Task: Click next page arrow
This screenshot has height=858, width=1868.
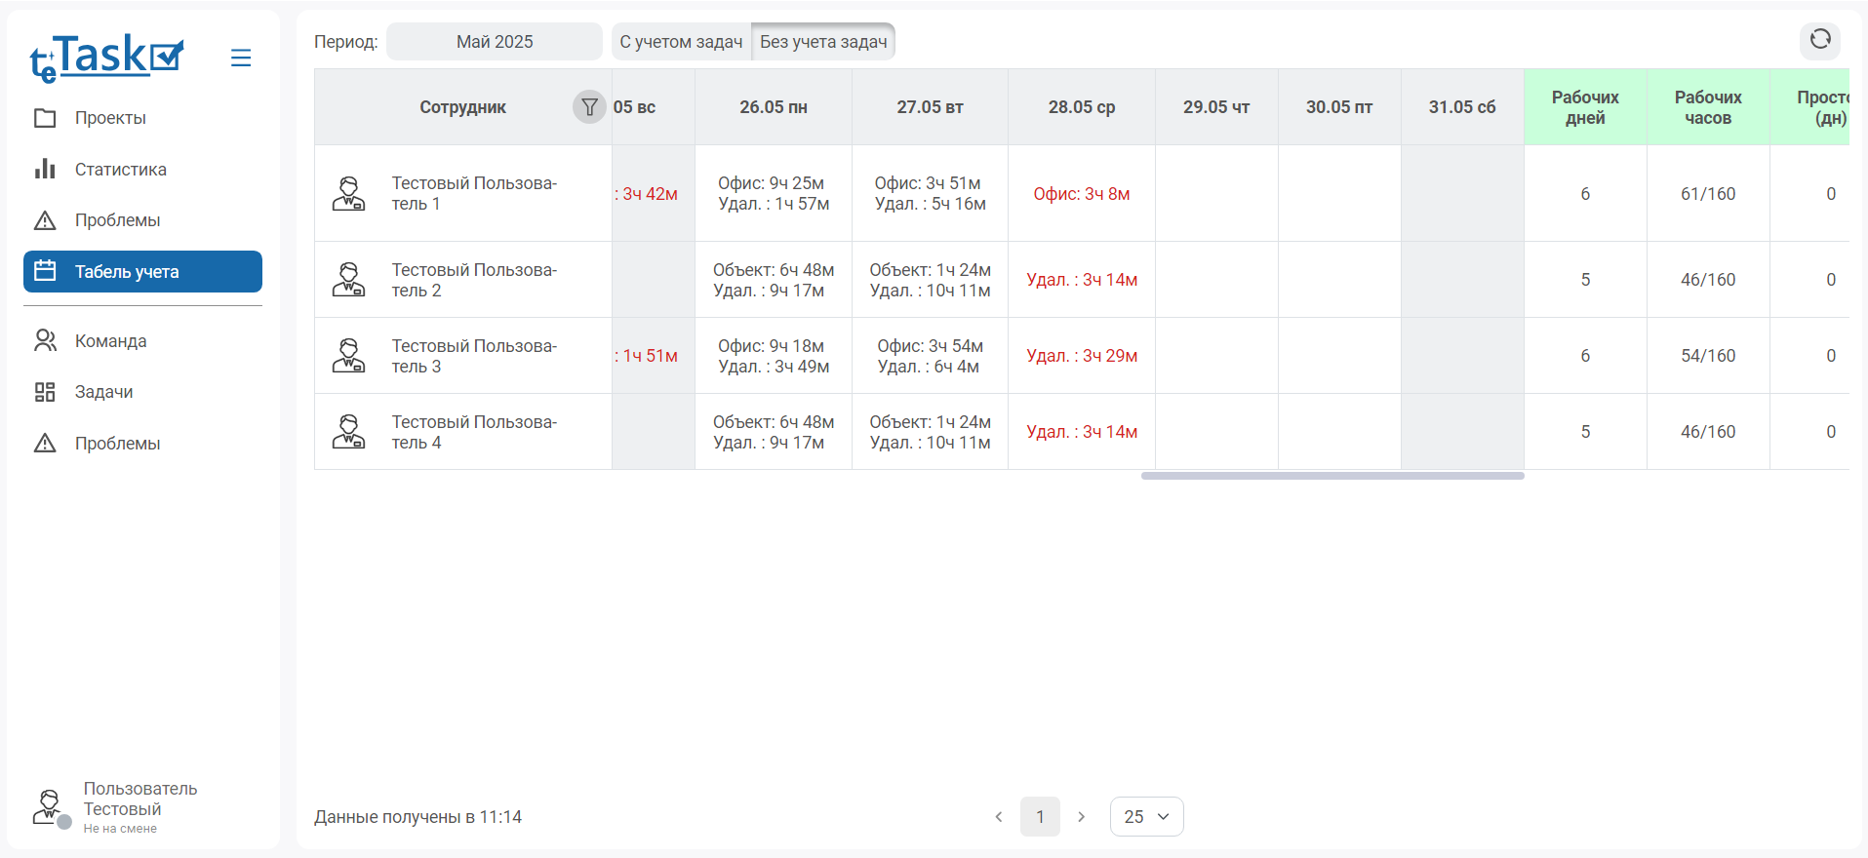Action: (1081, 817)
